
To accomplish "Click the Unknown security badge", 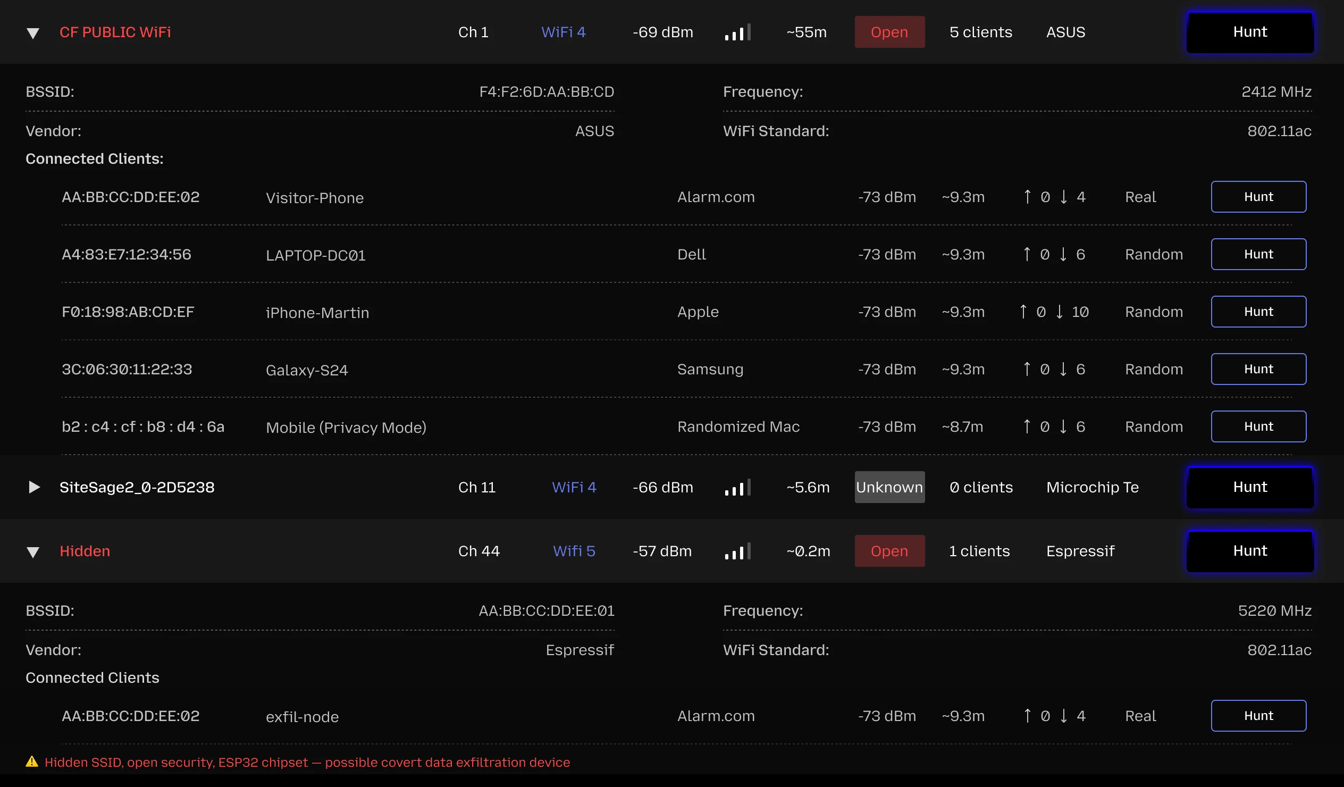I will point(889,487).
